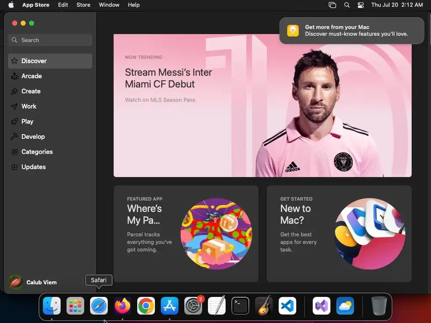This screenshot has width=431, height=323.
Task: Click the date and time in menu bar
Action: tap(397, 5)
